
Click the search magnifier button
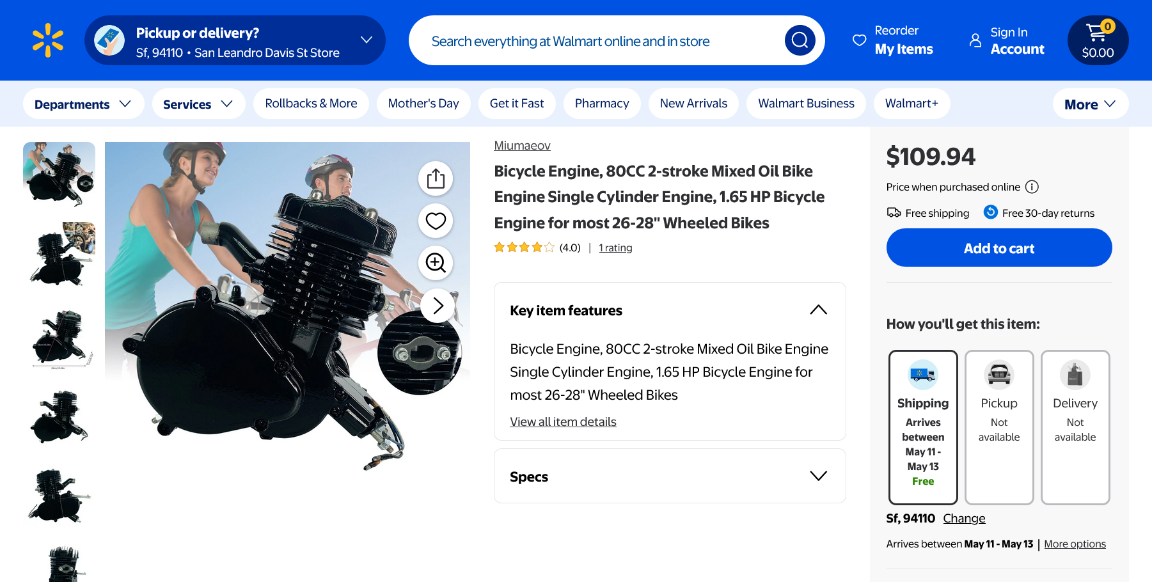(x=800, y=40)
